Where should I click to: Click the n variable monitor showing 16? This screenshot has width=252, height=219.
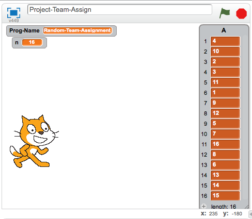pos(29,42)
